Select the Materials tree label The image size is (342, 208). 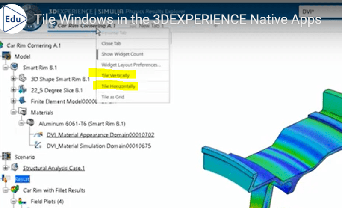click(42, 113)
